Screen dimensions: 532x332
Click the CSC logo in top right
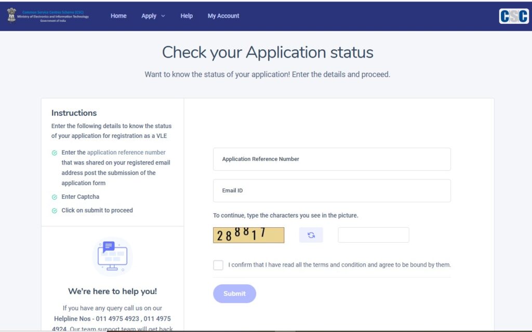[514, 16]
